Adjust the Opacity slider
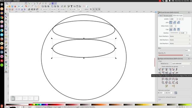192x108 pixels. coord(171,55)
